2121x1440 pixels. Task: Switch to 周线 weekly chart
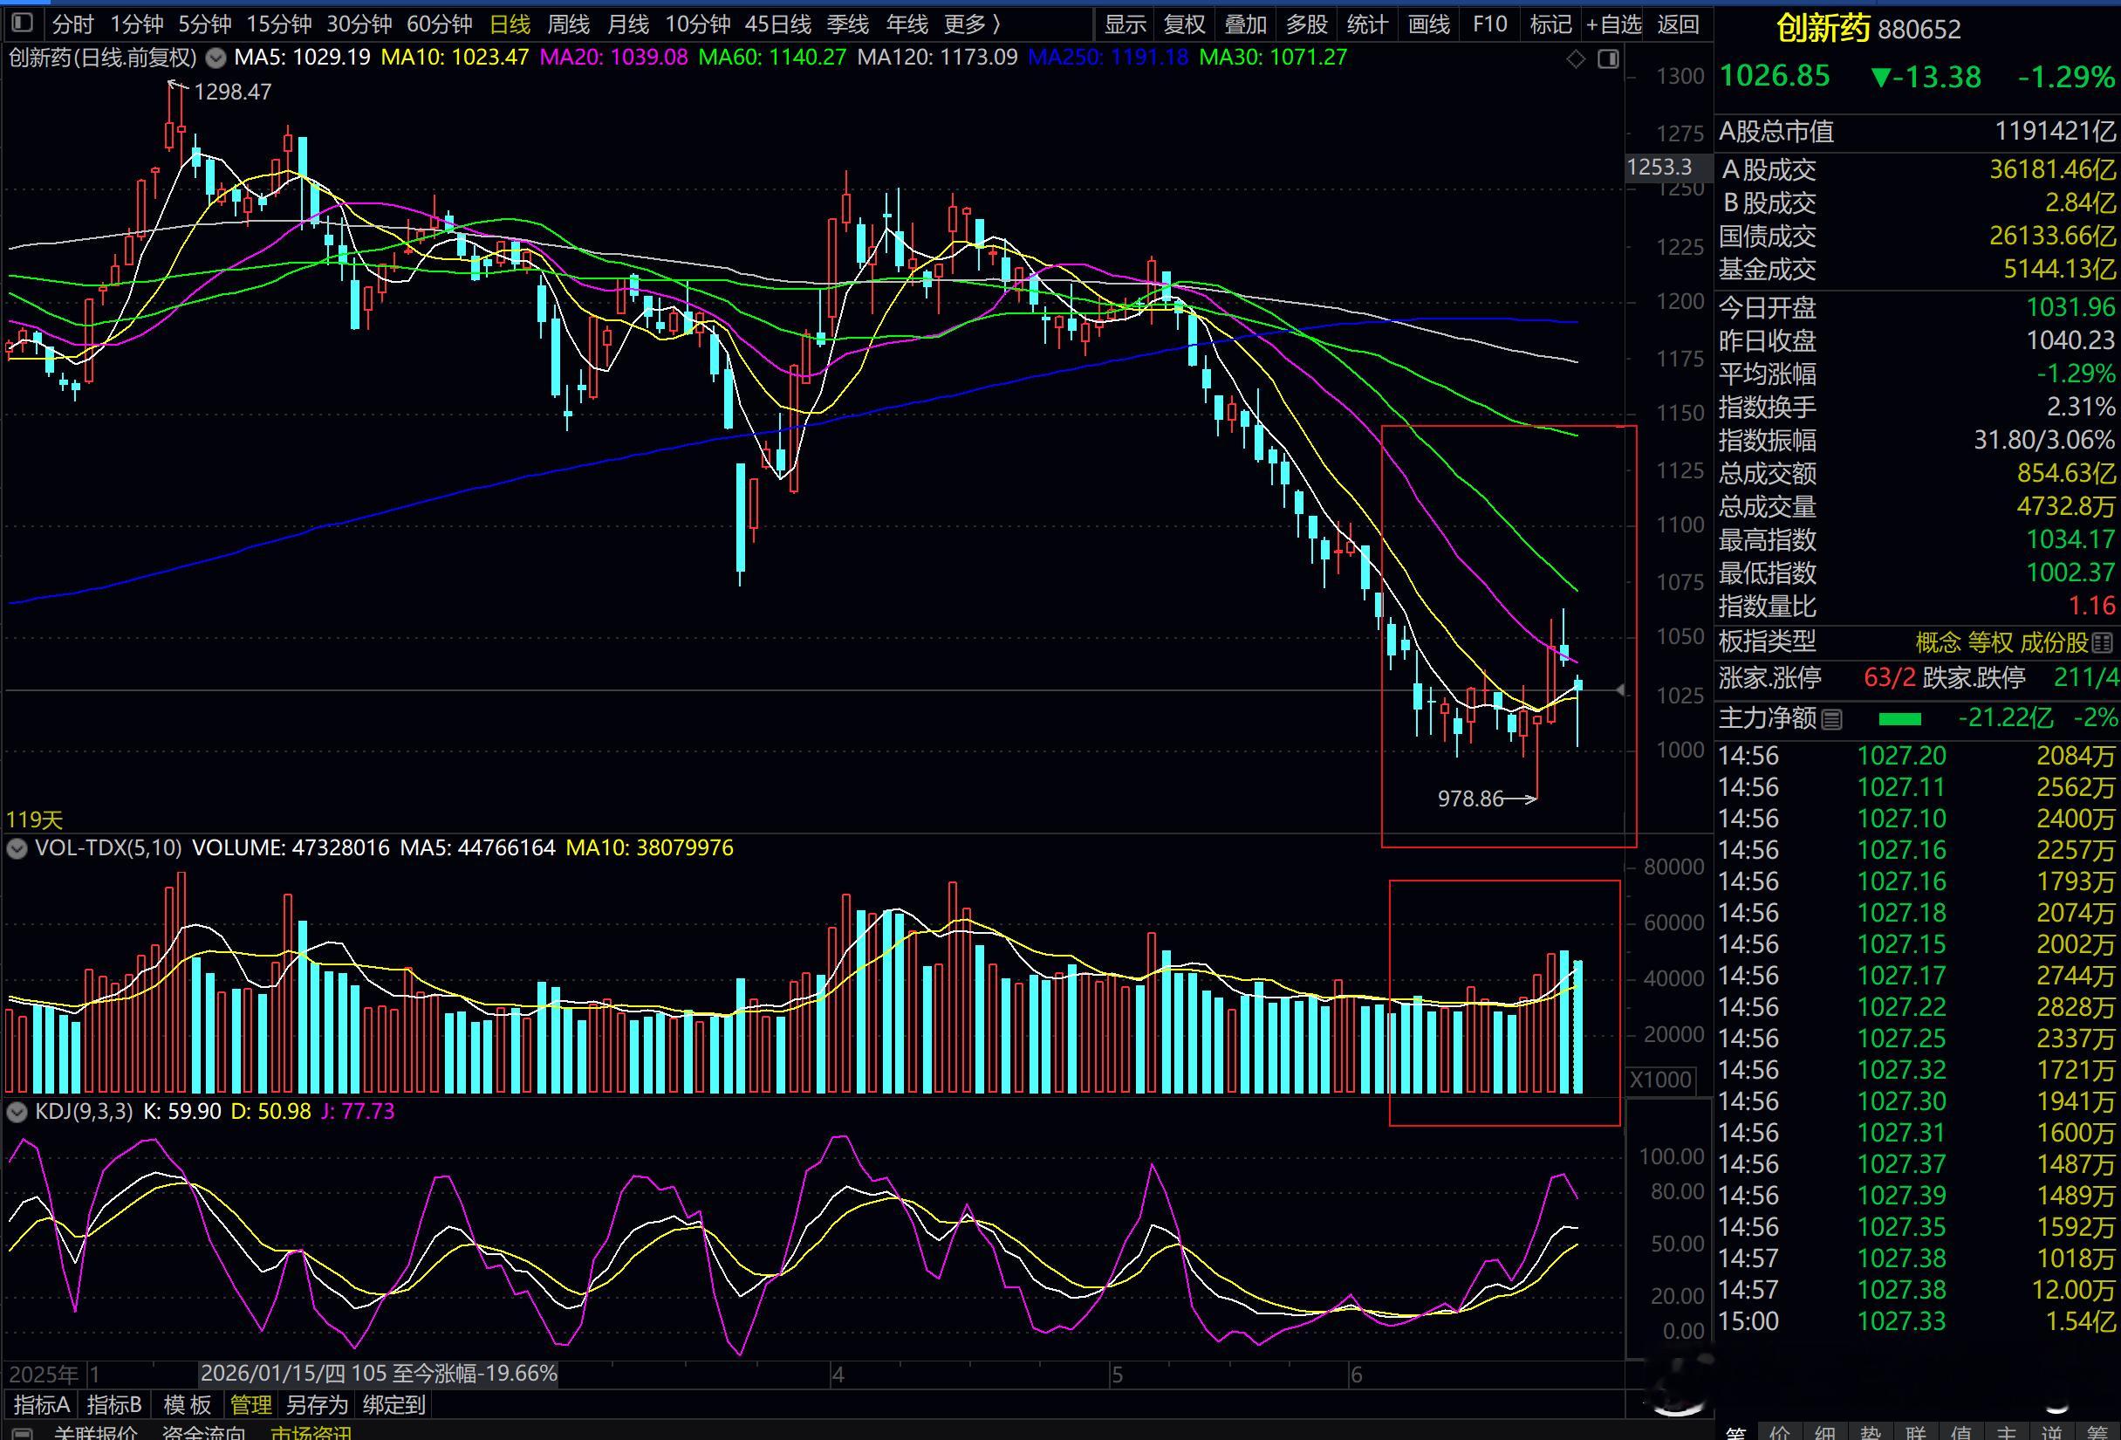[569, 24]
